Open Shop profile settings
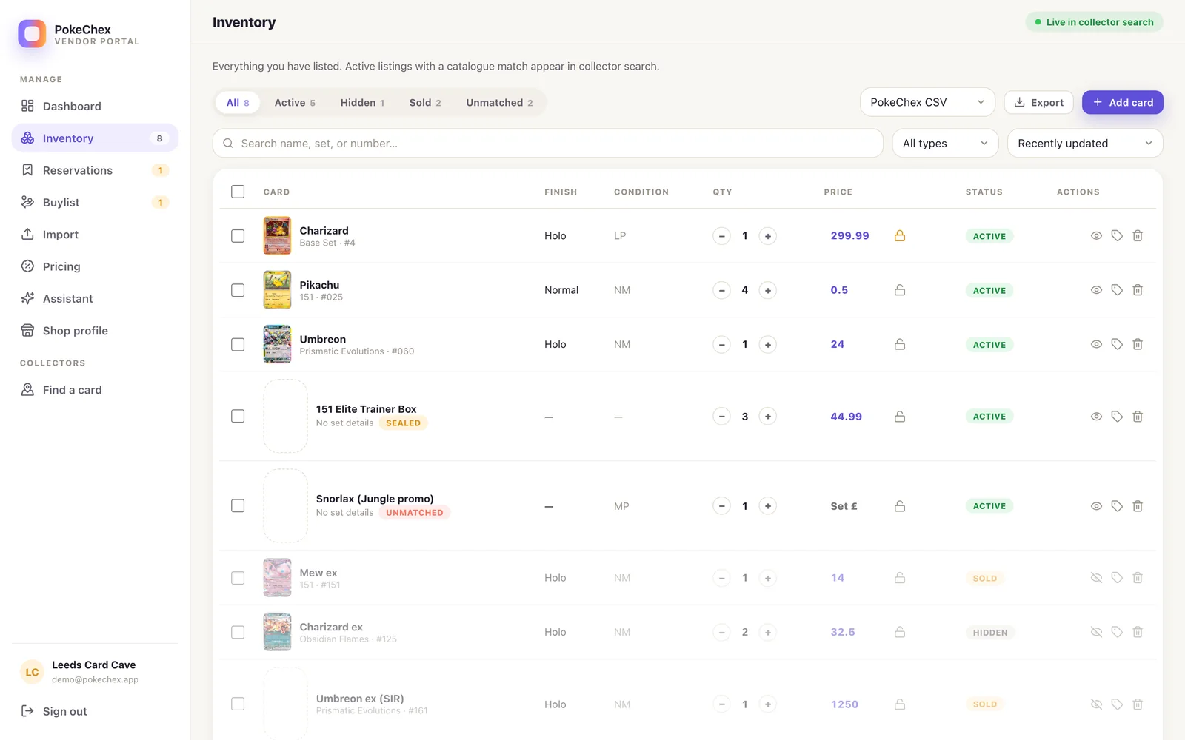Viewport: 1185px width, 740px height. [x=95, y=331]
